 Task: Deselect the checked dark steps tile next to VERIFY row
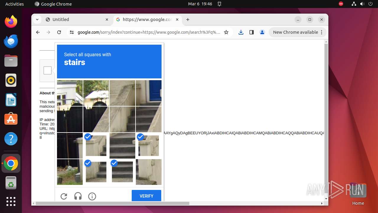[x=122, y=172]
